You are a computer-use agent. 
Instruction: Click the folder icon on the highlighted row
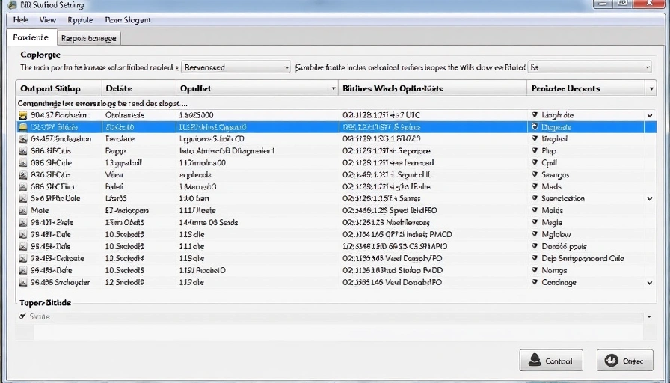23,128
